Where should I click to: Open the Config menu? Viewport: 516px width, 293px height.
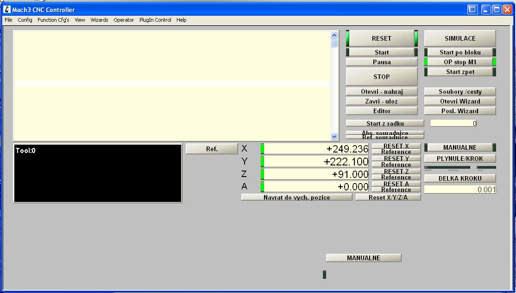pyautogui.click(x=25, y=20)
